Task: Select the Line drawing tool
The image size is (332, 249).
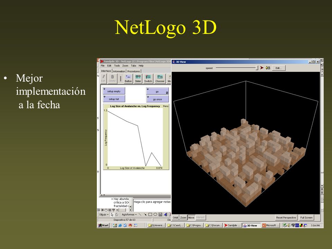Action: pos(140,214)
